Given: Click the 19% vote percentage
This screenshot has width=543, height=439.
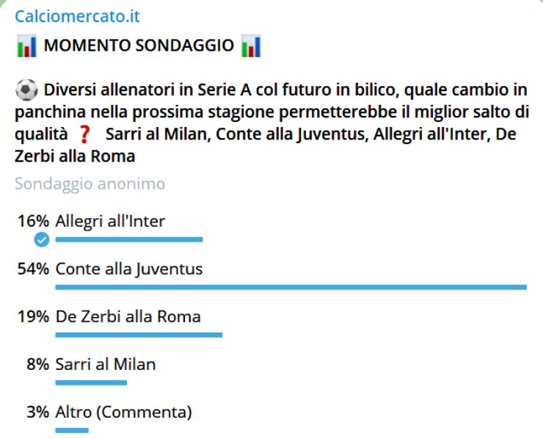Looking at the screenshot, I should tap(33, 316).
